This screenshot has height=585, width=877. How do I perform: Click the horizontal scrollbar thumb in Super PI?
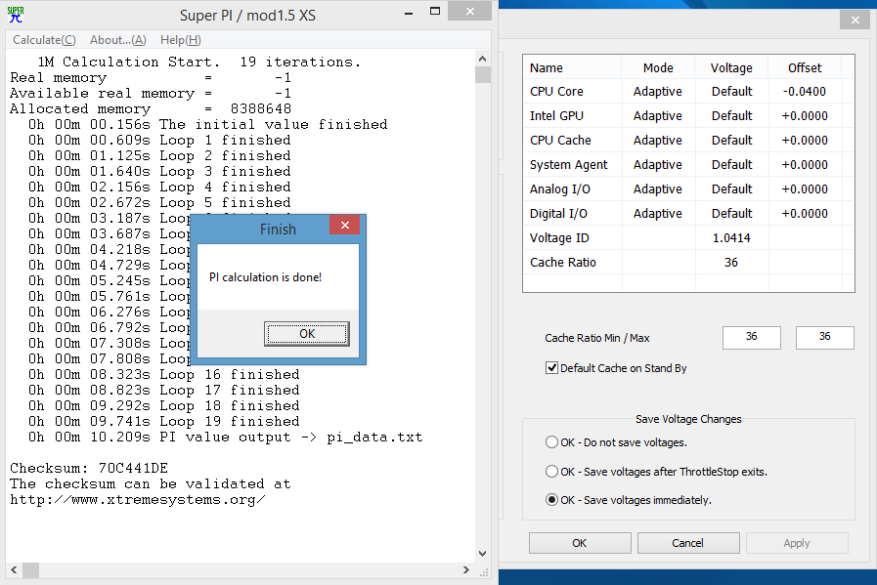pos(30,570)
